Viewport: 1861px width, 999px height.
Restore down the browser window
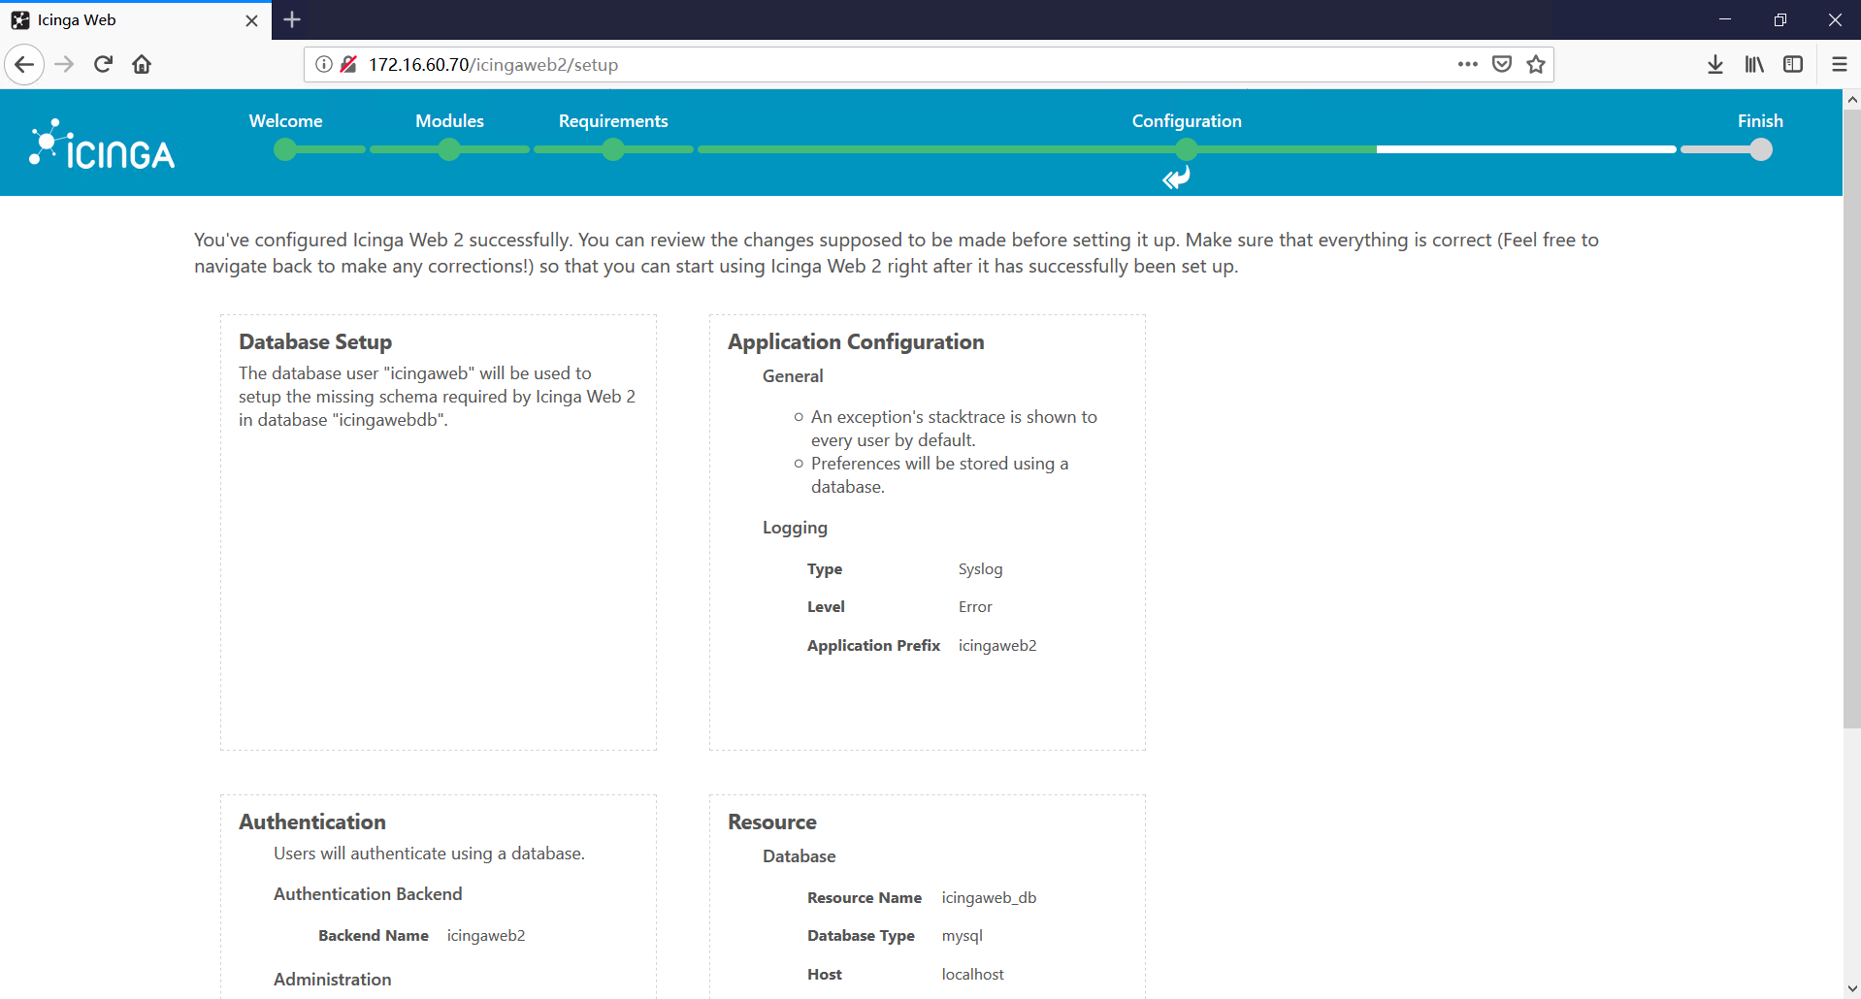click(1779, 19)
